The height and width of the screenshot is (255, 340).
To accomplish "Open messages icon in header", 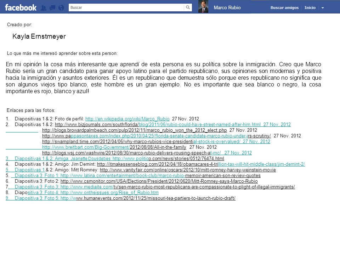I will coord(52,8).
